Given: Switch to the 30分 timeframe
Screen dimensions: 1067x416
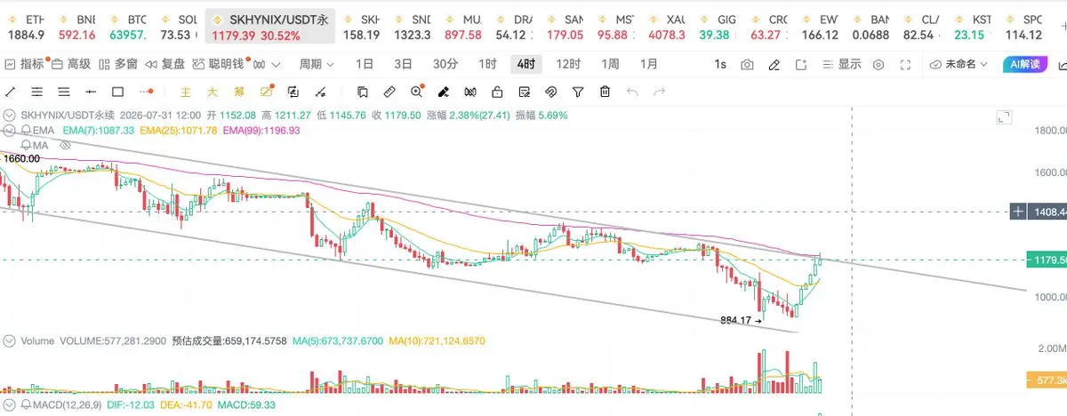Looking at the screenshot, I should [445, 64].
